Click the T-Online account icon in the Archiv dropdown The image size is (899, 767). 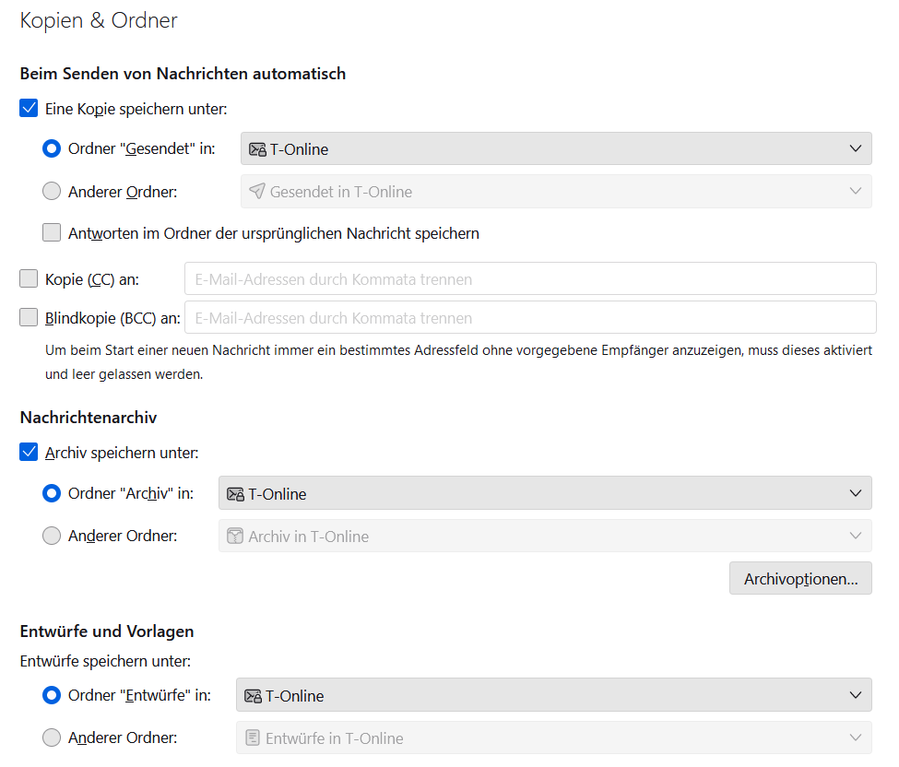pos(235,494)
